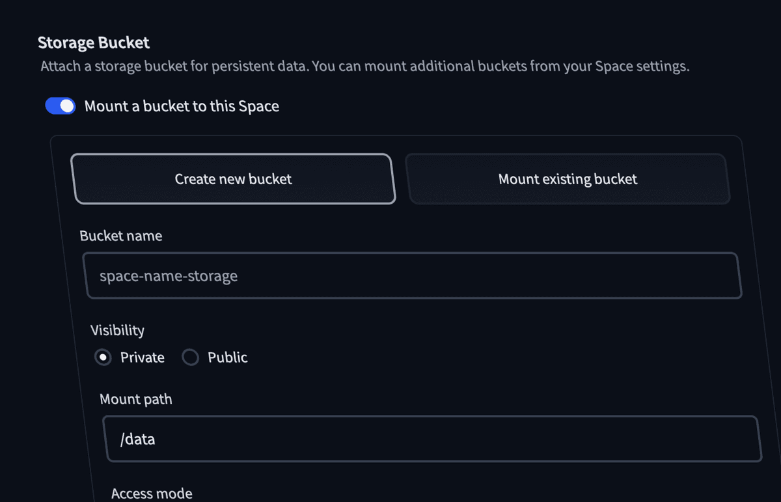Click the Bucket name label

[x=120, y=236]
